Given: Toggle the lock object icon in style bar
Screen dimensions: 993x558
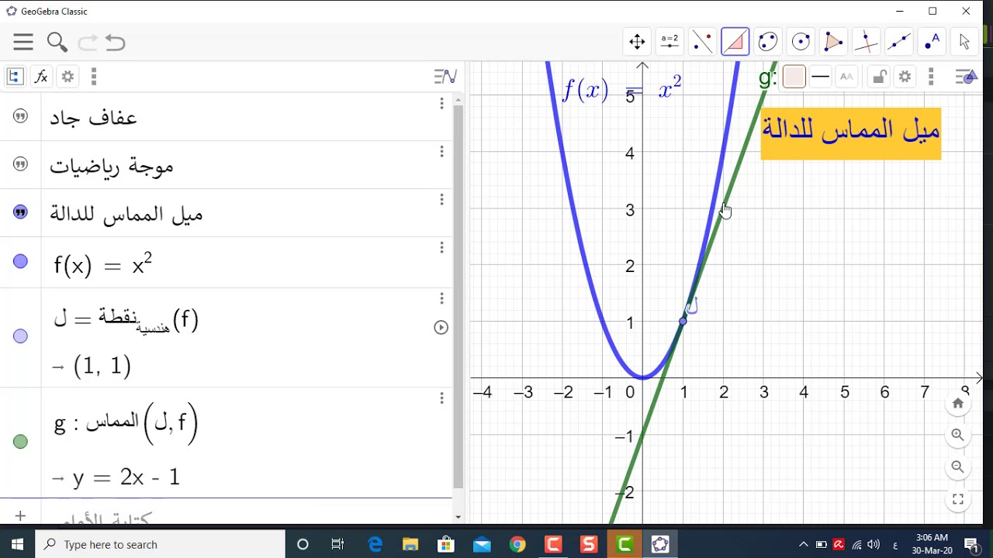Looking at the screenshot, I should (x=878, y=76).
